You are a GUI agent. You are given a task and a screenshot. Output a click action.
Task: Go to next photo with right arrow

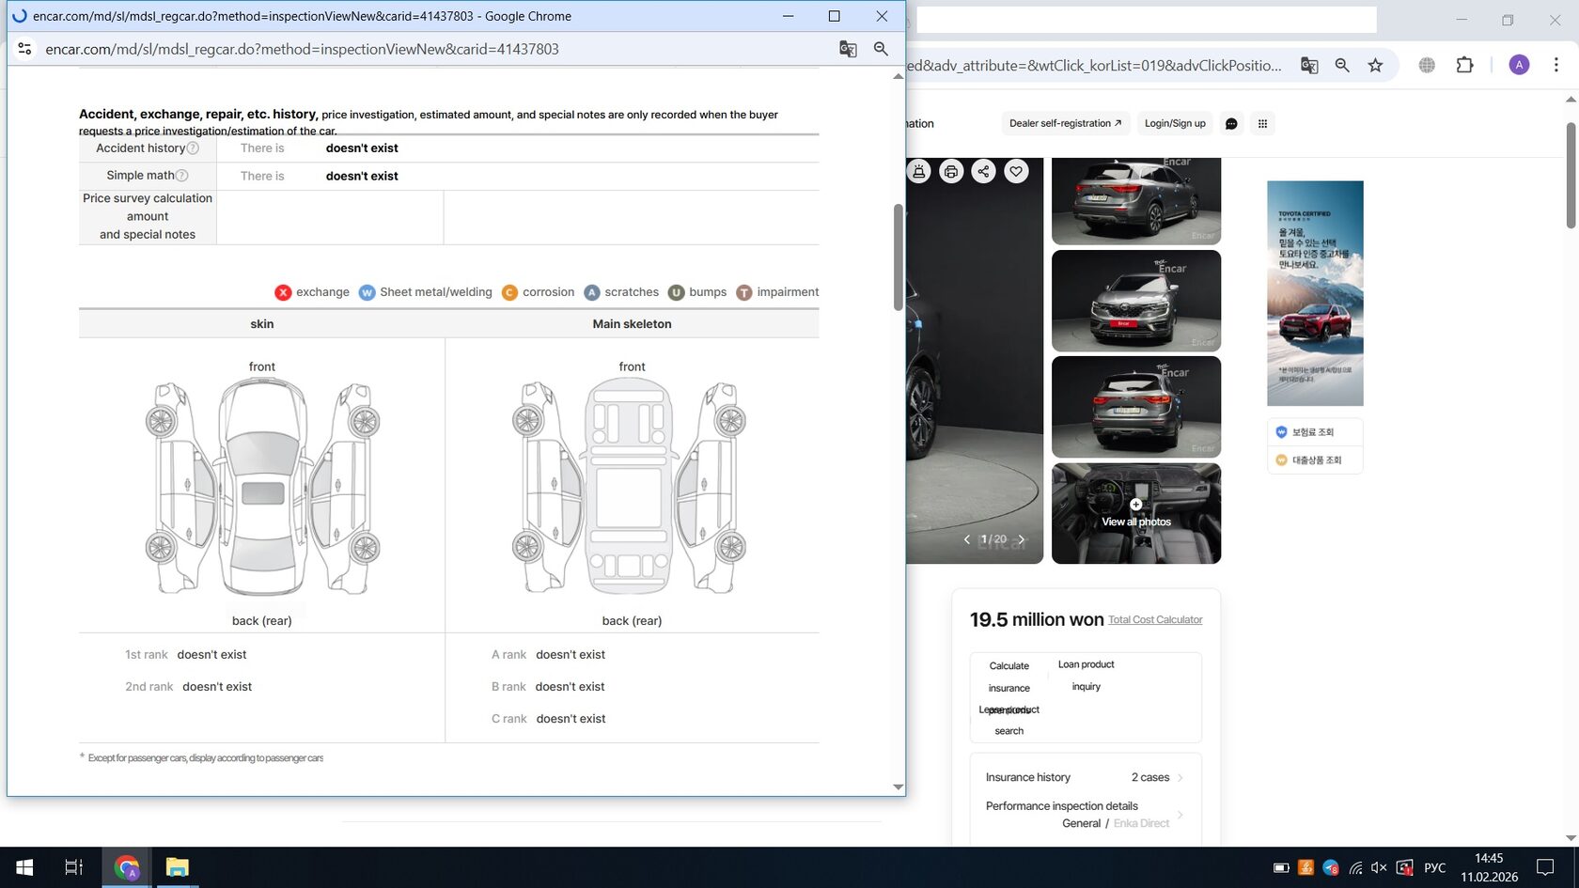pyautogui.click(x=1022, y=539)
